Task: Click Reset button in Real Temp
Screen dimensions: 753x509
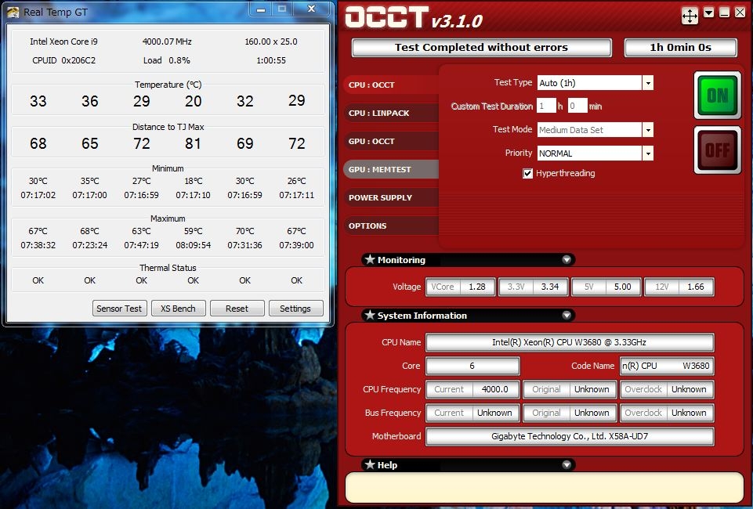Action: tap(237, 309)
